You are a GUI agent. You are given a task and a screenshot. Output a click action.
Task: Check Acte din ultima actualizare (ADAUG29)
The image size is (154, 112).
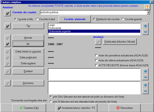[x=119, y=60]
